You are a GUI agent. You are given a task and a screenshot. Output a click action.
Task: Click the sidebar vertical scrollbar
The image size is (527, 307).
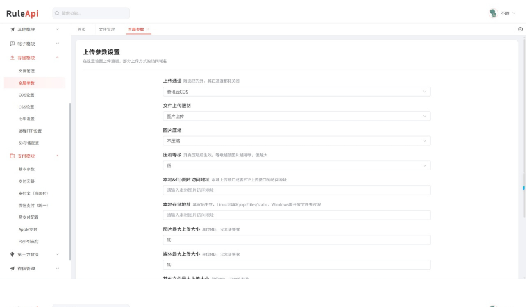click(x=70, y=181)
